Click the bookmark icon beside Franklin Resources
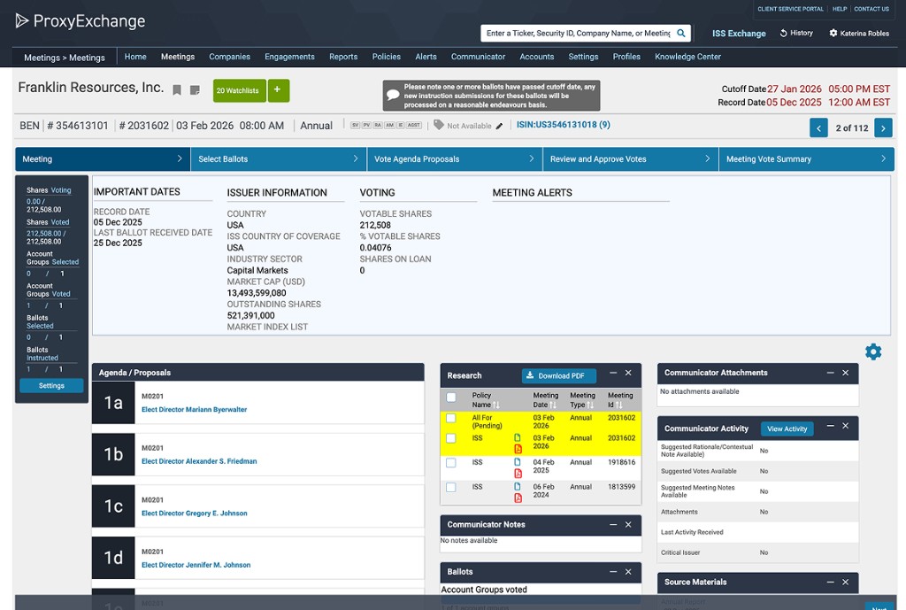The height and width of the screenshot is (610, 906). 177,90
